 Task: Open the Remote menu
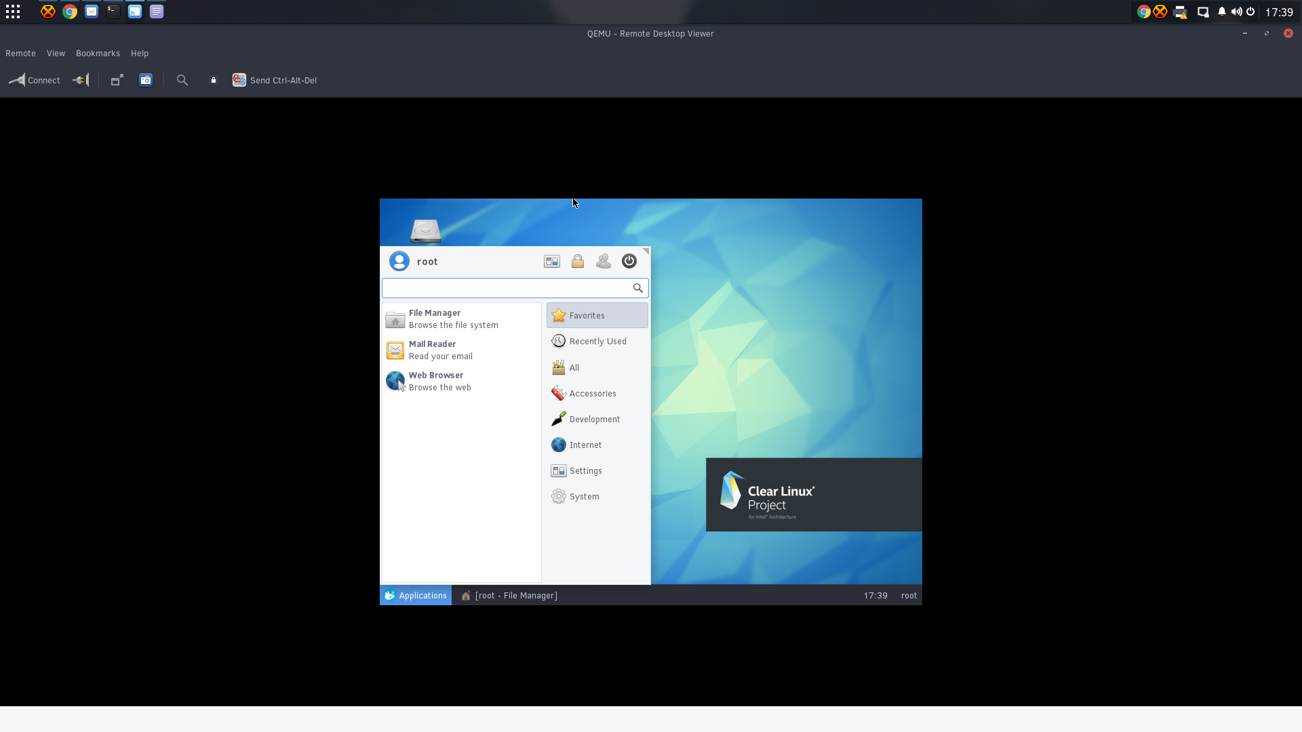[20, 54]
